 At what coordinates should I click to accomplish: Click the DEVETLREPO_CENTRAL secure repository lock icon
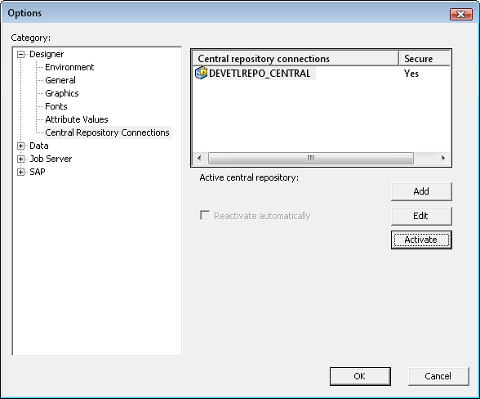201,73
